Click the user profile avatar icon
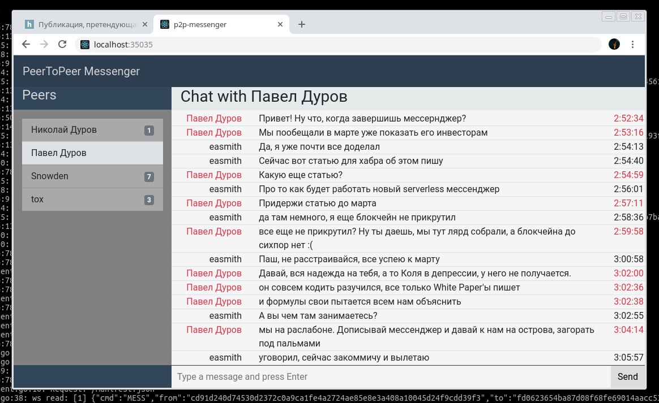This screenshot has height=403, width=659. pos(614,44)
